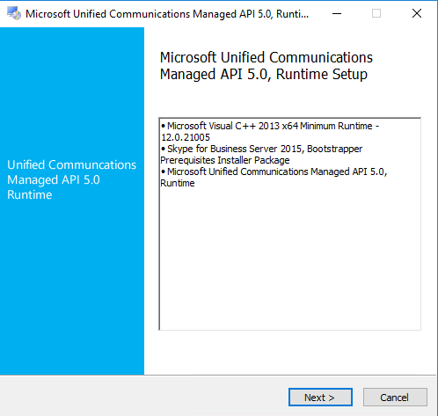Select Microsoft Unified Communications Managed API 5.0 list line
This screenshot has height=416, width=438.
click(x=274, y=172)
